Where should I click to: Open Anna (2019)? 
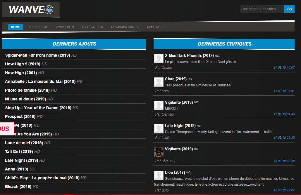point(17,169)
